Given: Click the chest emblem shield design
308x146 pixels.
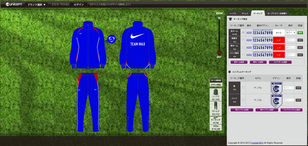Looking at the screenshot, I should [x=276, y=88].
